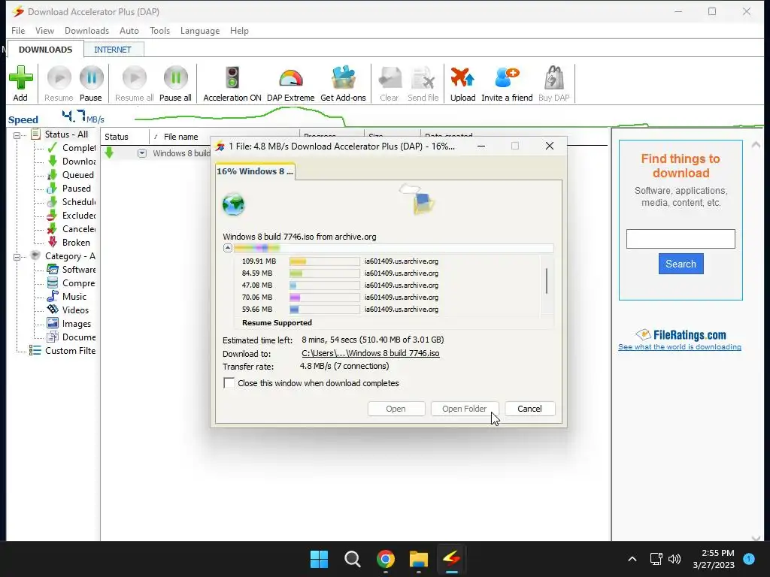Select Canceled status tree item
Viewport: 770px width, 577px height.
[x=71, y=228]
